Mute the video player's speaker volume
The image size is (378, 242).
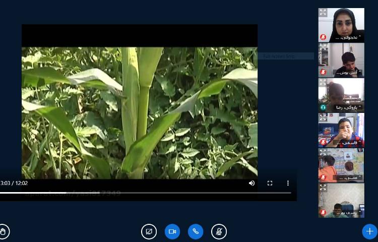pos(251,183)
